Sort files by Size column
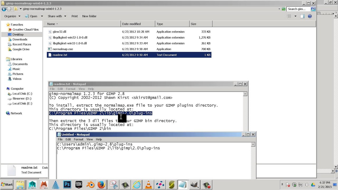338x190 pixels. point(201,24)
